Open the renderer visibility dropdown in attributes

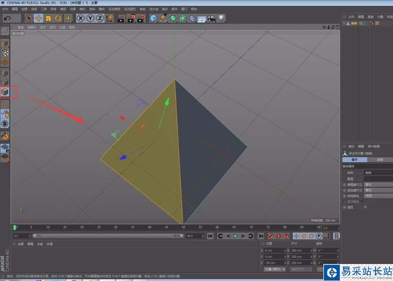379,190
